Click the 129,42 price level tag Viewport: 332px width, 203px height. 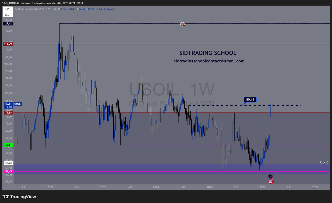pos(8,24)
